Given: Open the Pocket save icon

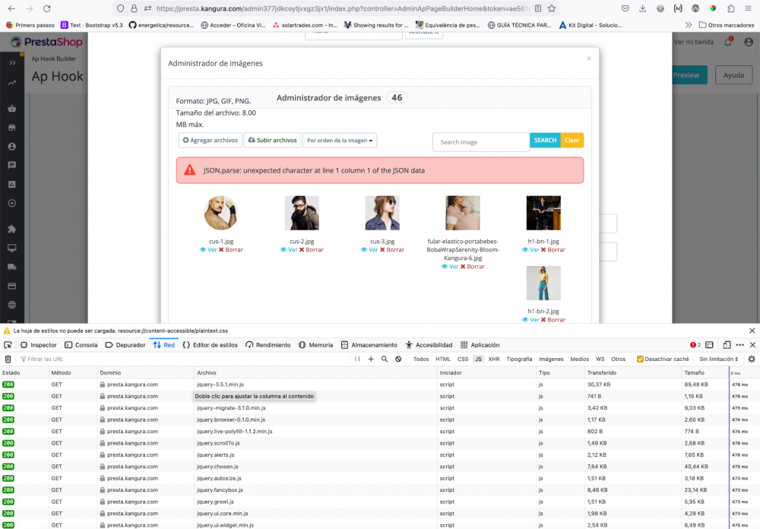Looking at the screenshot, I should (625, 8).
